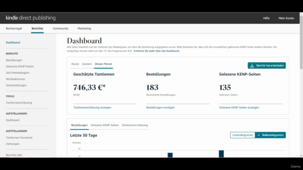Click the shorter bar on the left in the chart
This screenshot has width=303, height=170.
(x=170, y=155)
